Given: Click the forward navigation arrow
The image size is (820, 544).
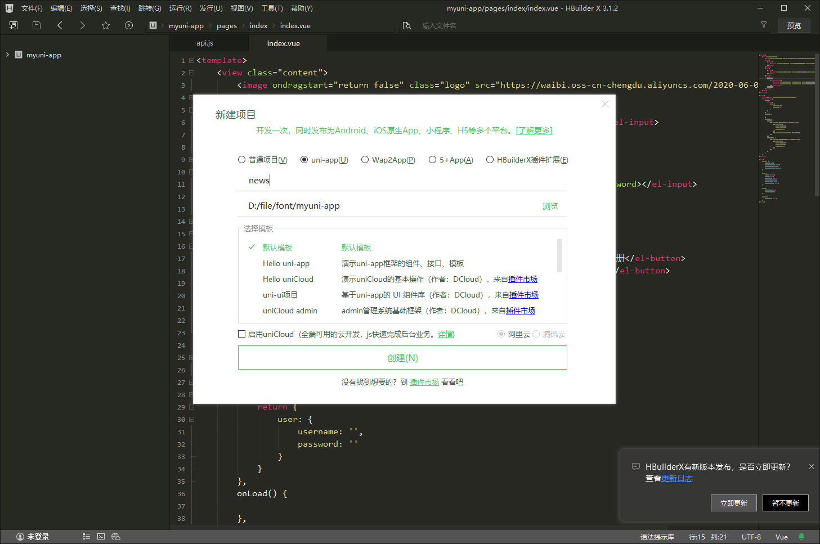Looking at the screenshot, I should [83, 25].
